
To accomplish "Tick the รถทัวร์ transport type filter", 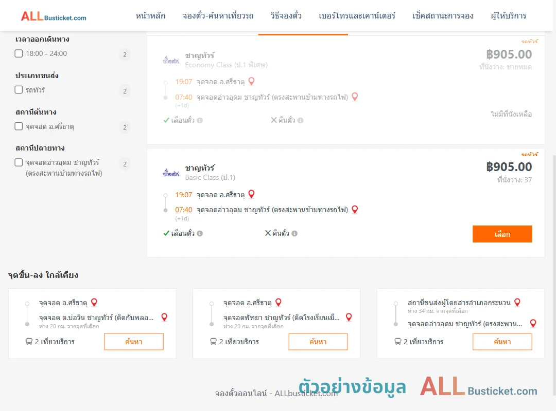I will [x=19, y=89].
